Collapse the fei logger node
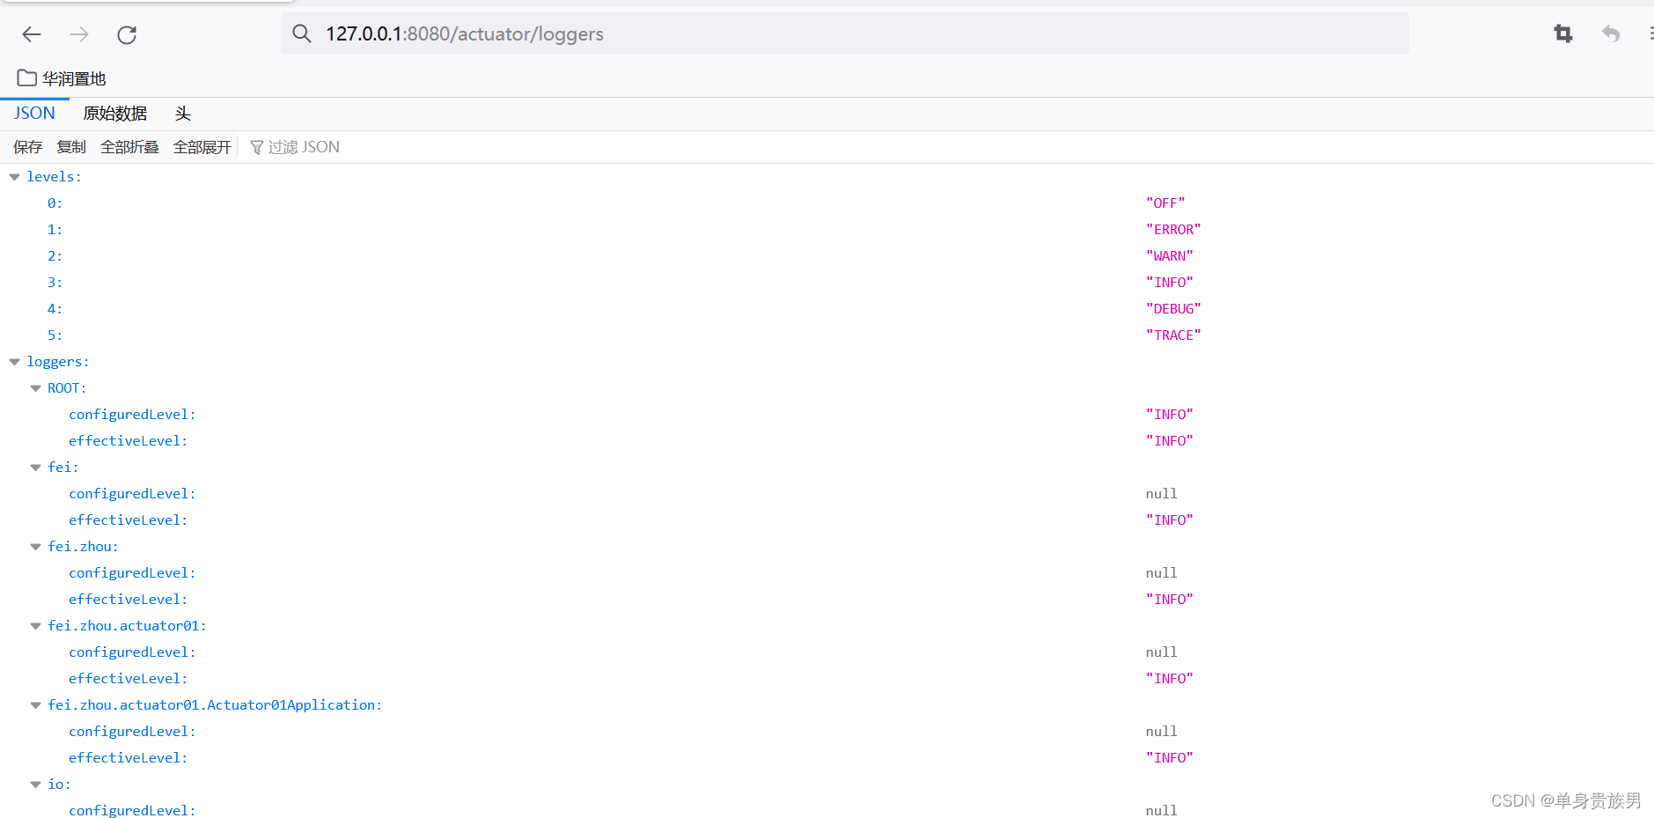This screenshot has height=818, width=1654. pyautogui.click(x=35, y=468)
